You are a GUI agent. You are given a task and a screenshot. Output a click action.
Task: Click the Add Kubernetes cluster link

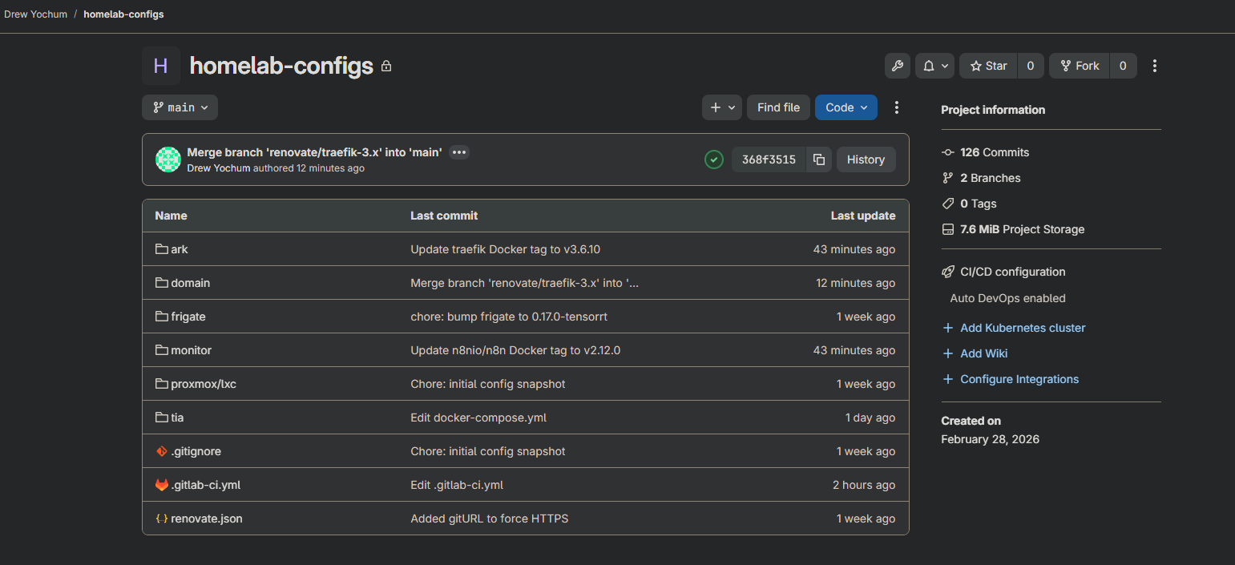tap(1023, 328)
